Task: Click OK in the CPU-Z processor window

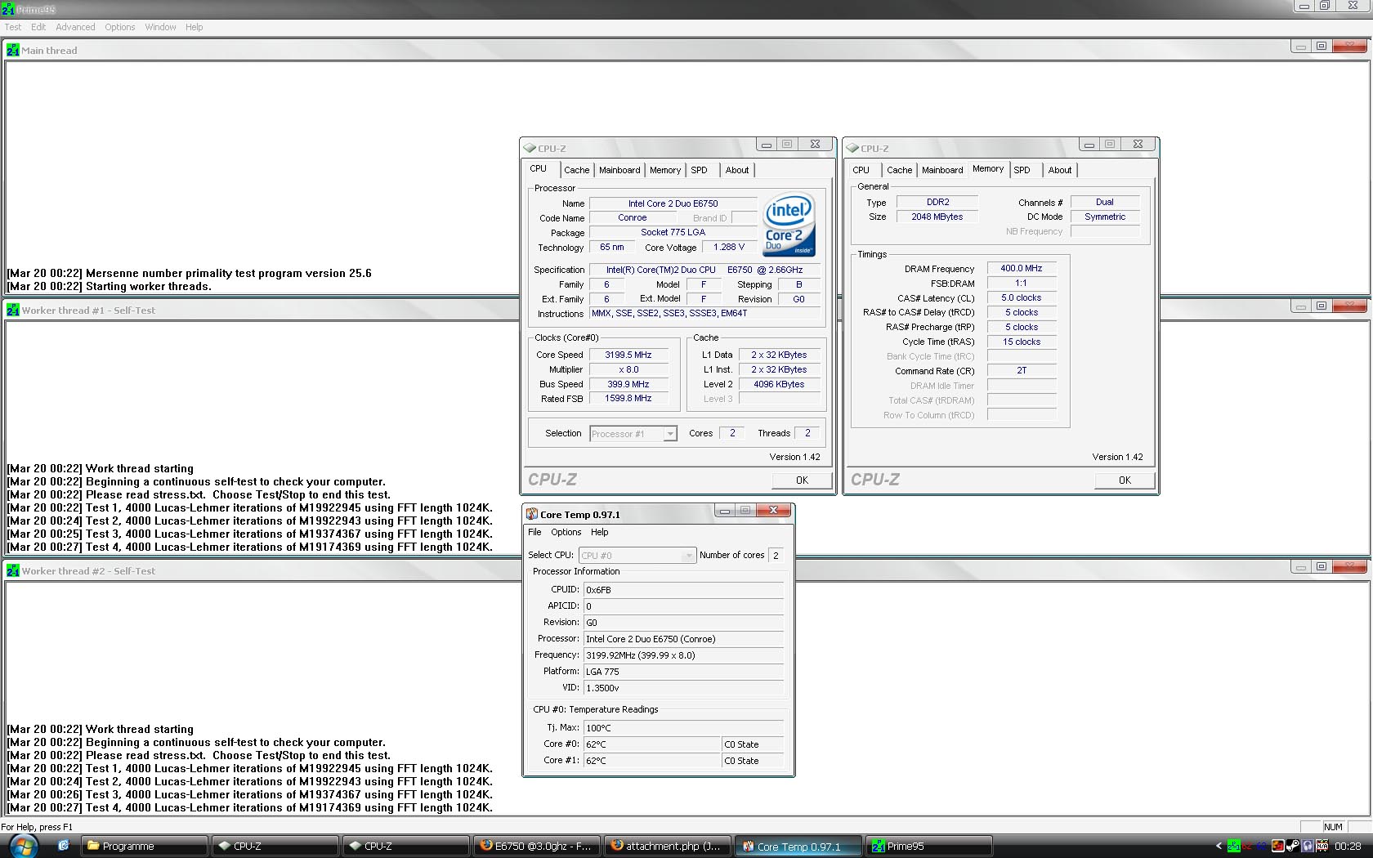Action: pos(802,480)
